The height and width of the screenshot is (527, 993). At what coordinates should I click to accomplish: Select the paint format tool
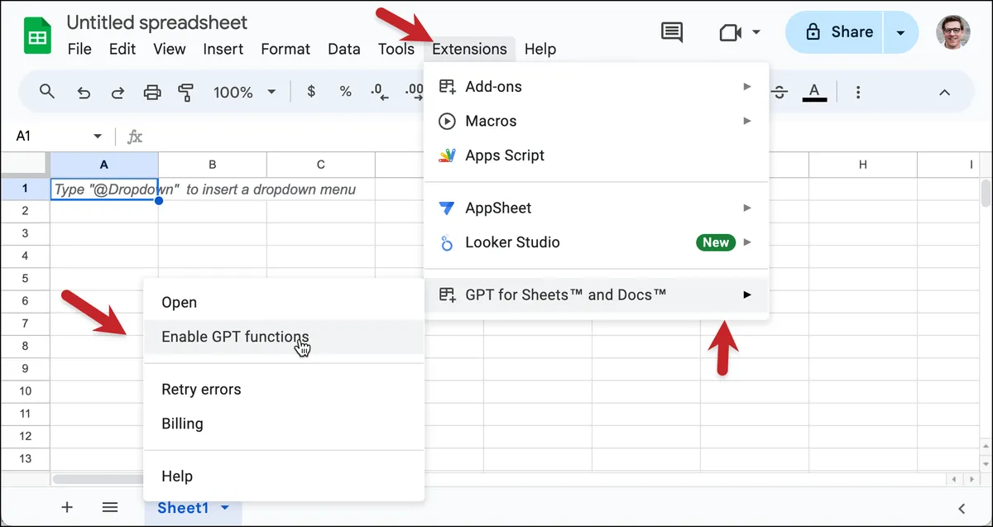click(x=186, y=92)
